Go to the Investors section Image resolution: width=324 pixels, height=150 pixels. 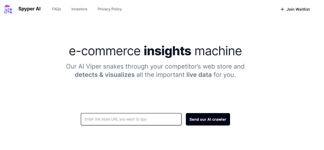click(x=79, y=9)
